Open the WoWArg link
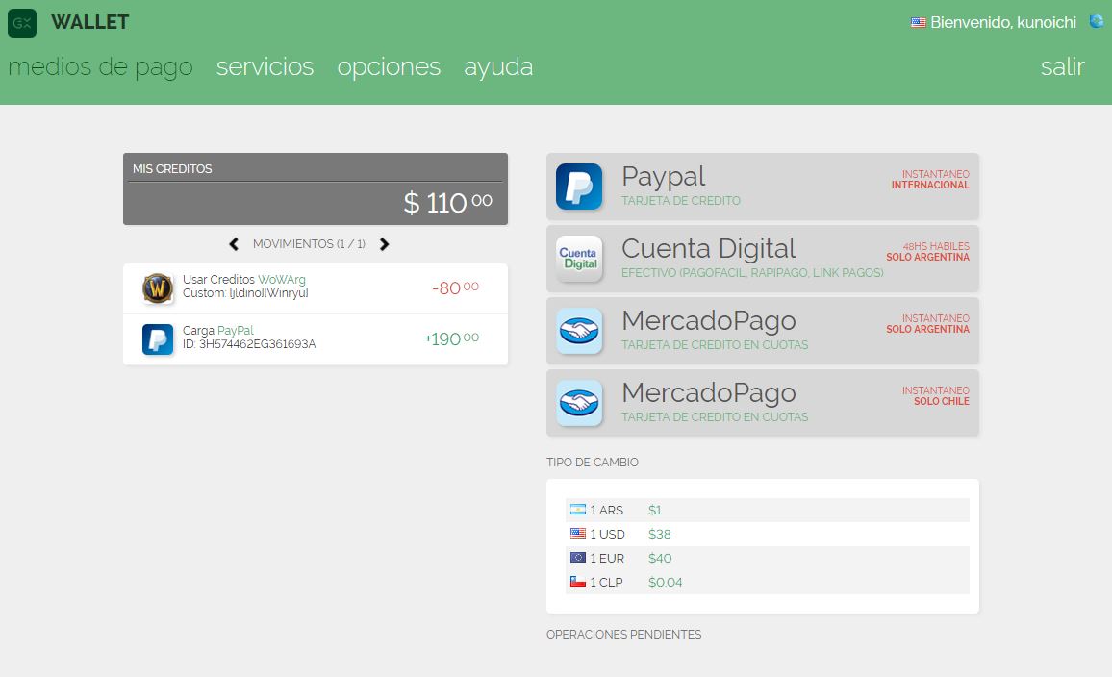 click(x=282, y=279)
